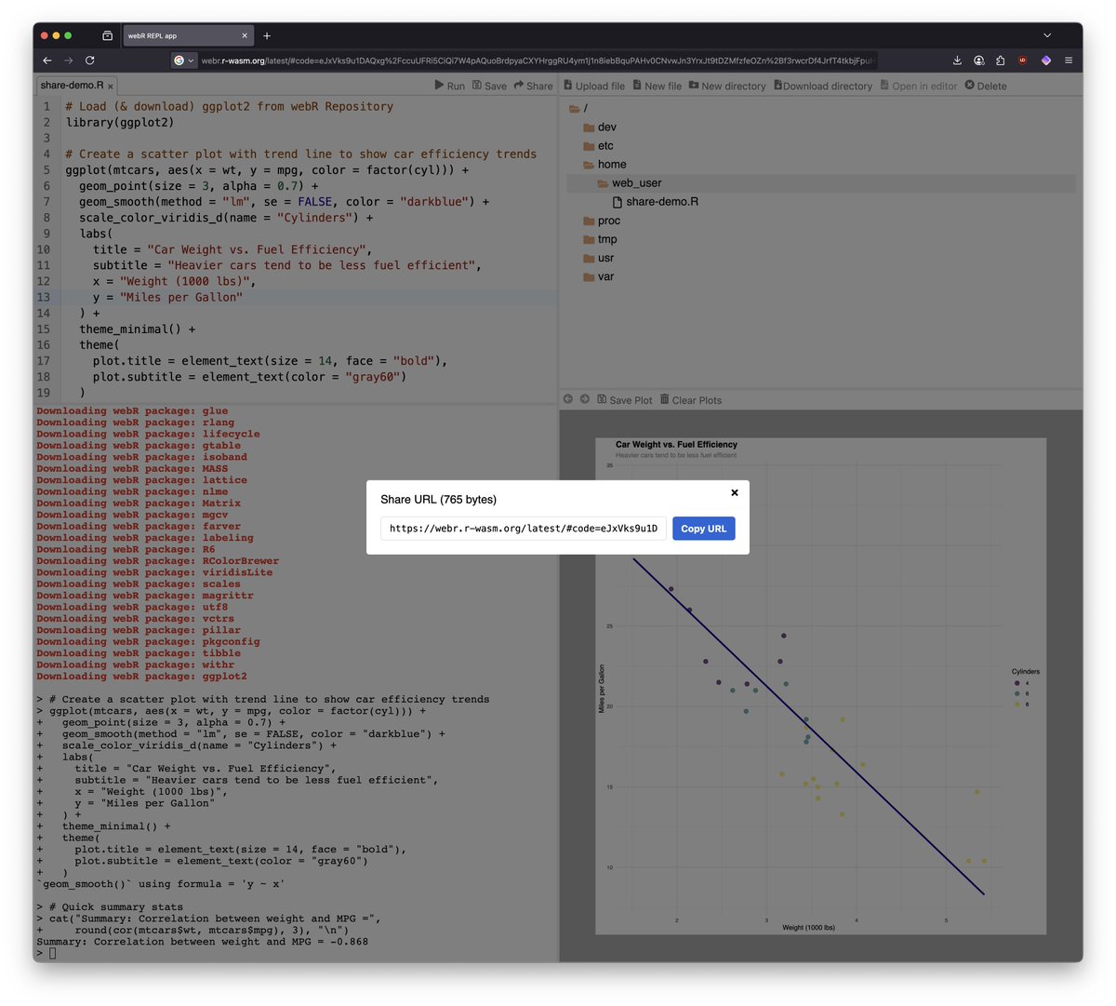Click Download directory

click(823, 86)
